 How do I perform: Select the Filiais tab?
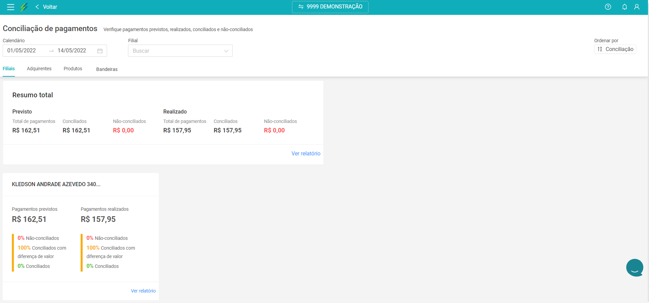tap(9, 69)
